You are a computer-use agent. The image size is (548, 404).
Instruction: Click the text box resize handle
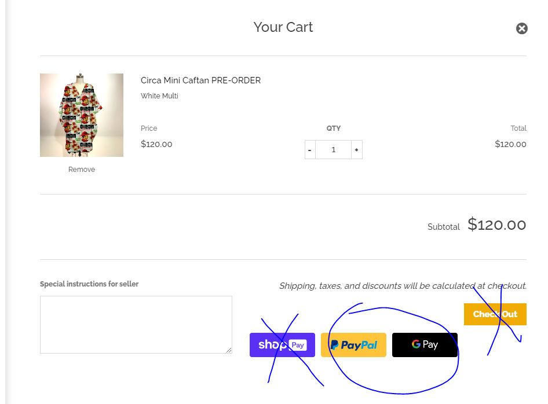[229, 350]
